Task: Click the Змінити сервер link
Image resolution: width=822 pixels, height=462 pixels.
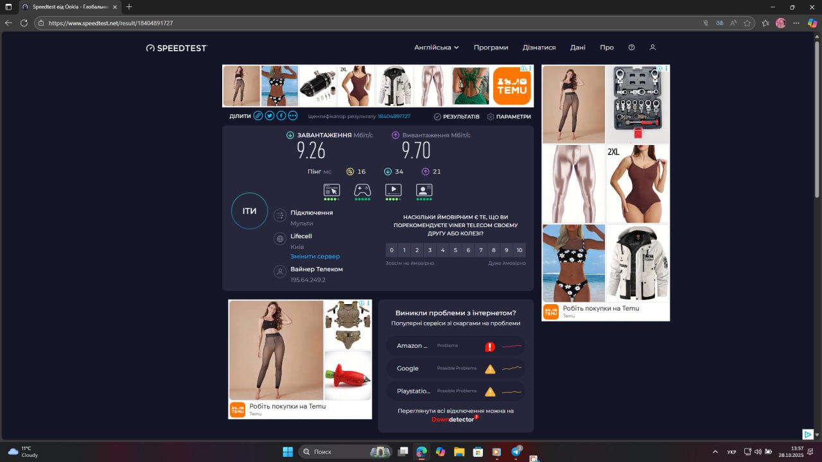Action: point(315,257)
